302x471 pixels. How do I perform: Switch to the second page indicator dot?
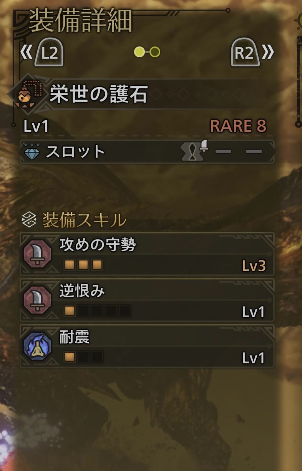point(155,52)
